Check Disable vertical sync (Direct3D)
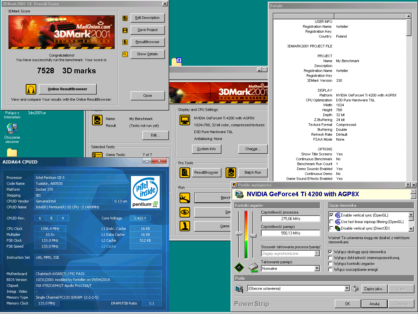This screenshot has width=418, height=314. tap(331, 228)
